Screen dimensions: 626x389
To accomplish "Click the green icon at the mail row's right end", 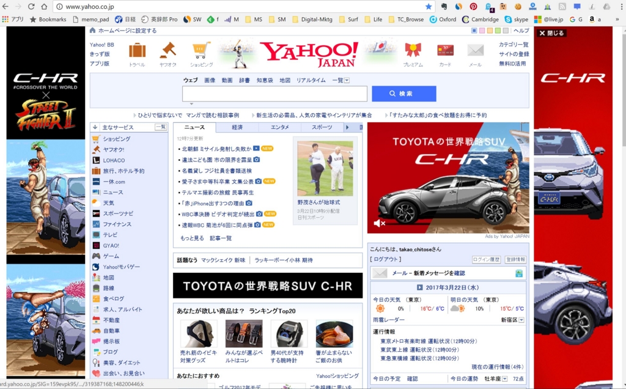I will pos(518,273).
